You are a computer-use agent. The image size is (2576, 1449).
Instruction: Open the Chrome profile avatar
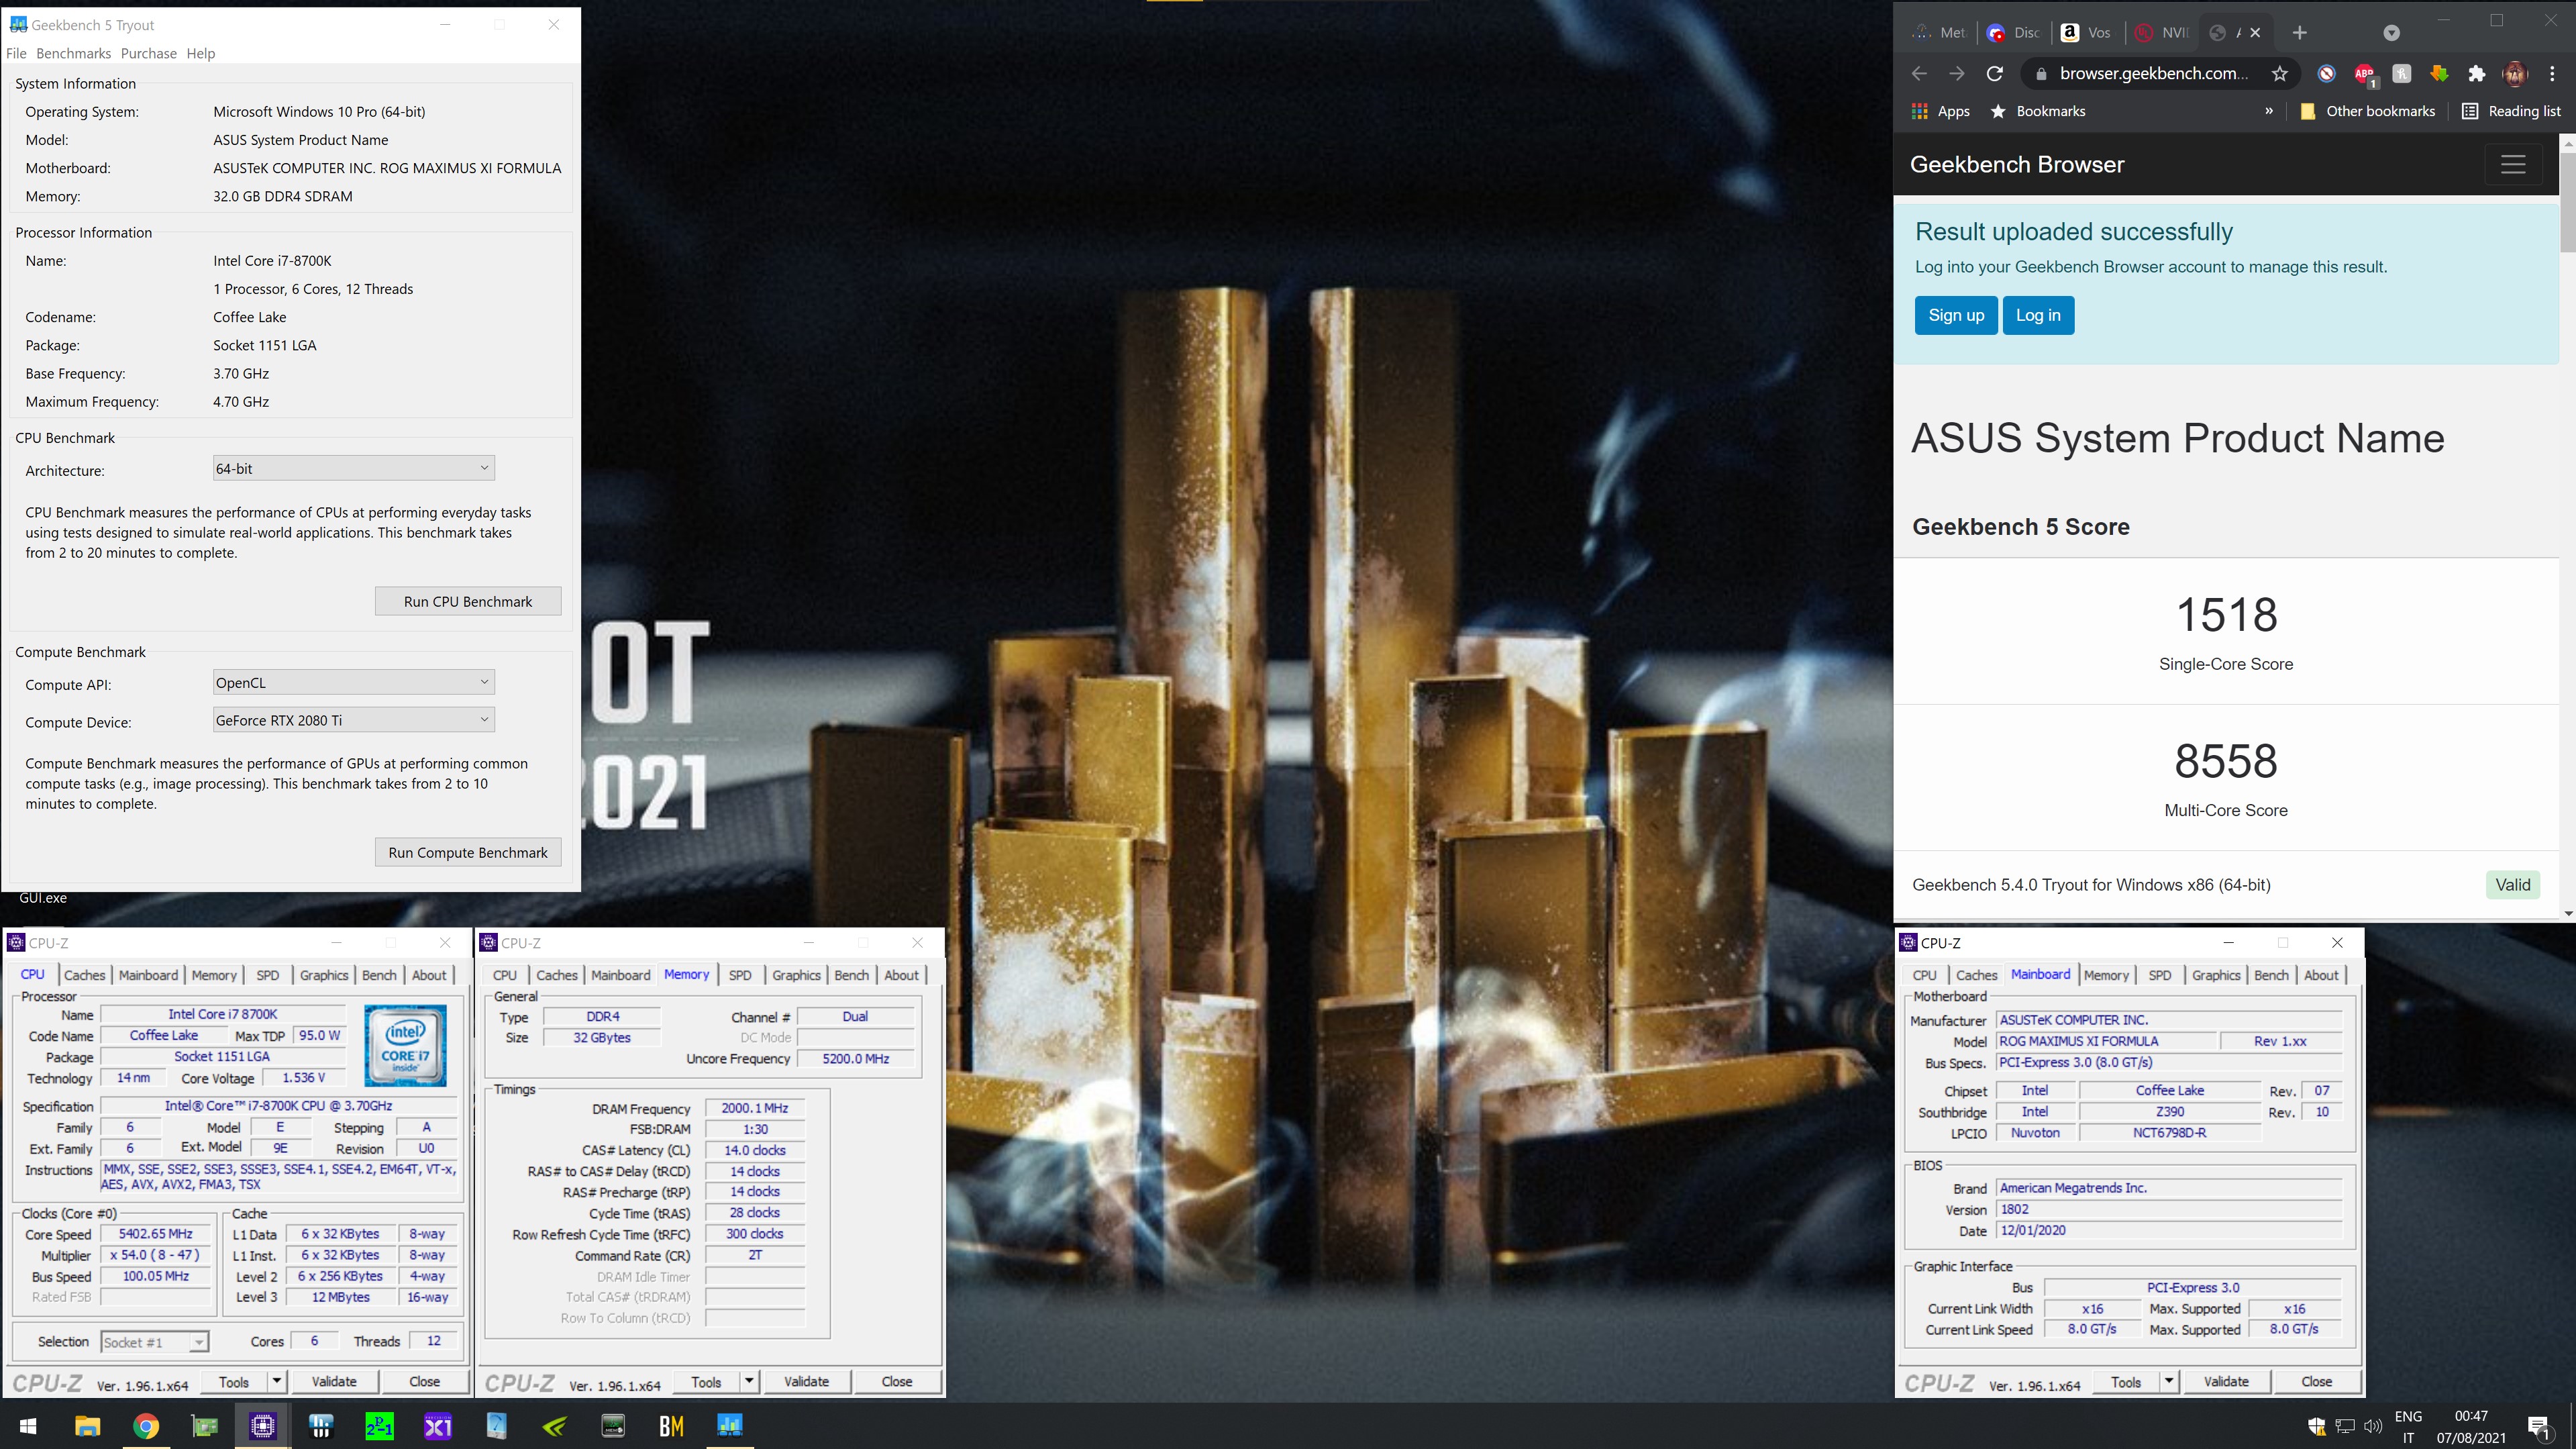(x=2515, y=73)
